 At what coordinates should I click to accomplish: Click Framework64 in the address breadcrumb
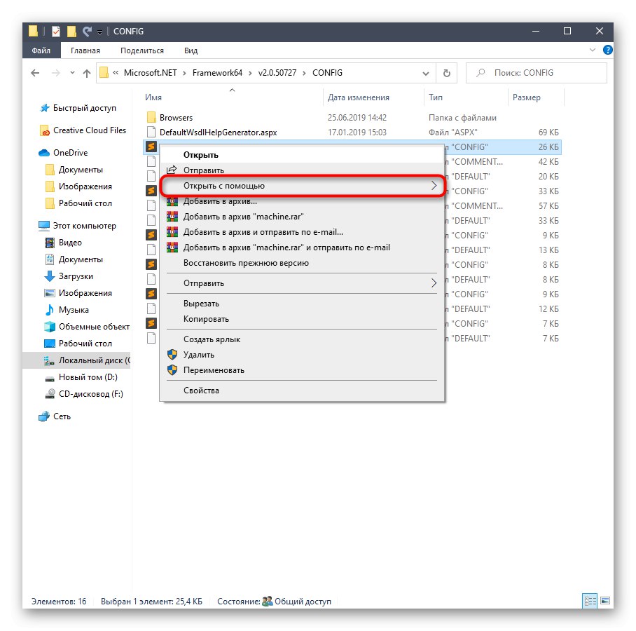(217, 73)
